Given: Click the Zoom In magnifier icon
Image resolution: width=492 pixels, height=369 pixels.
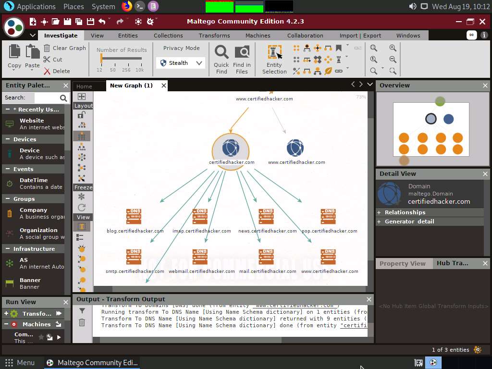Looking at the screenshot, I should click(x=393, y=48).
